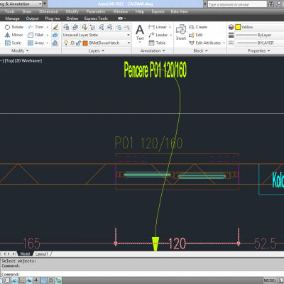The width and height of the screenshot is (284, 284).
Task: Open the Yellow object color selector
Action: (259, 27)
